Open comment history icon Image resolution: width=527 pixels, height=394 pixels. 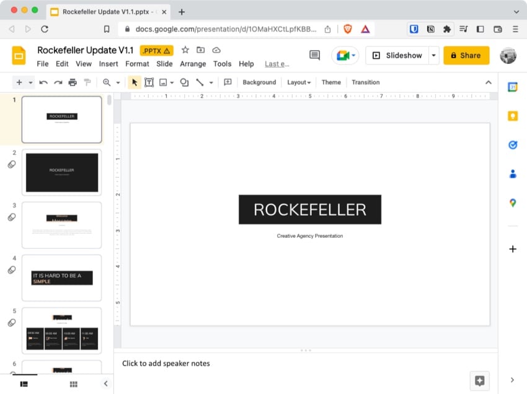coord(314,55)
